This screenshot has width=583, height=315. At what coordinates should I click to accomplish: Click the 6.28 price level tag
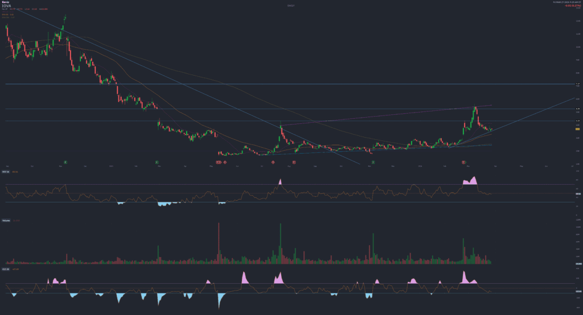coord(578,109)
